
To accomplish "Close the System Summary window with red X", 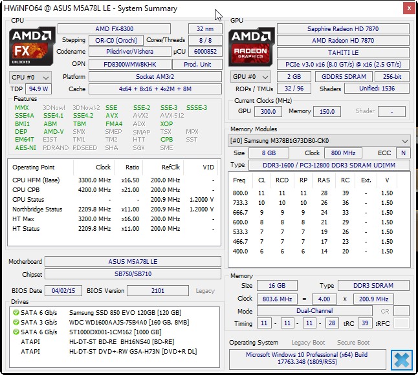I will tap(409, 8).
